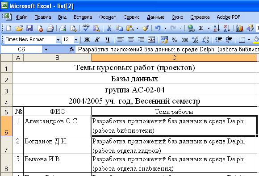Toggle underline Ч formatting
This screenshot has height=176, width=259.
[x=108, y=40]
